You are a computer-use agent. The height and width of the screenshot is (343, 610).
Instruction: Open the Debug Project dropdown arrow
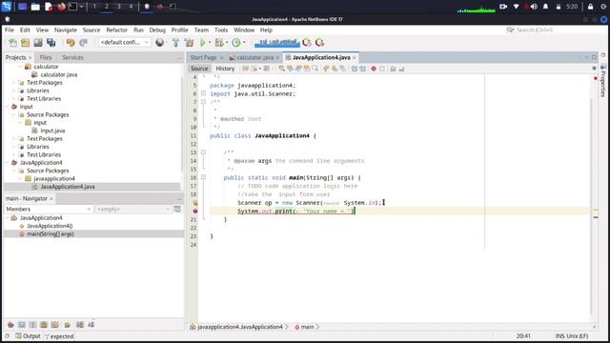click(227, 42)
